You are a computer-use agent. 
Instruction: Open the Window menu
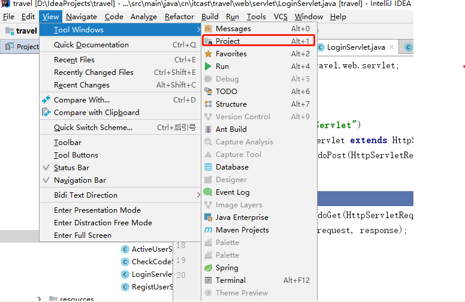click(309, 17)
